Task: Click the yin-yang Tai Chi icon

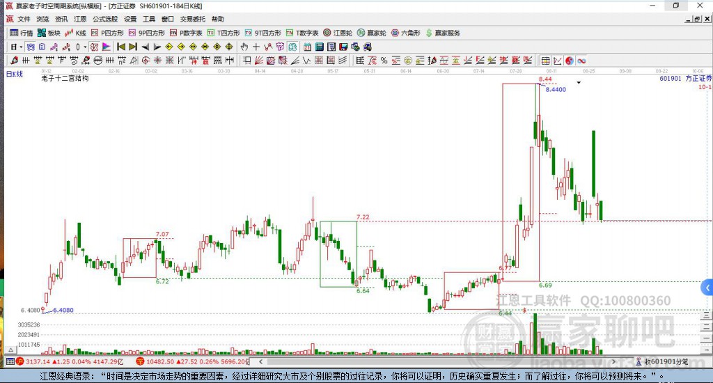Action: tap(570, 61)
